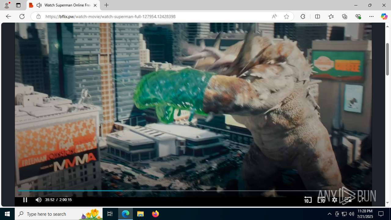Click the 35:52 / 2:00:15 time display
The width and height of the screenshot is (391, 220).
click(x=58, y=200)
